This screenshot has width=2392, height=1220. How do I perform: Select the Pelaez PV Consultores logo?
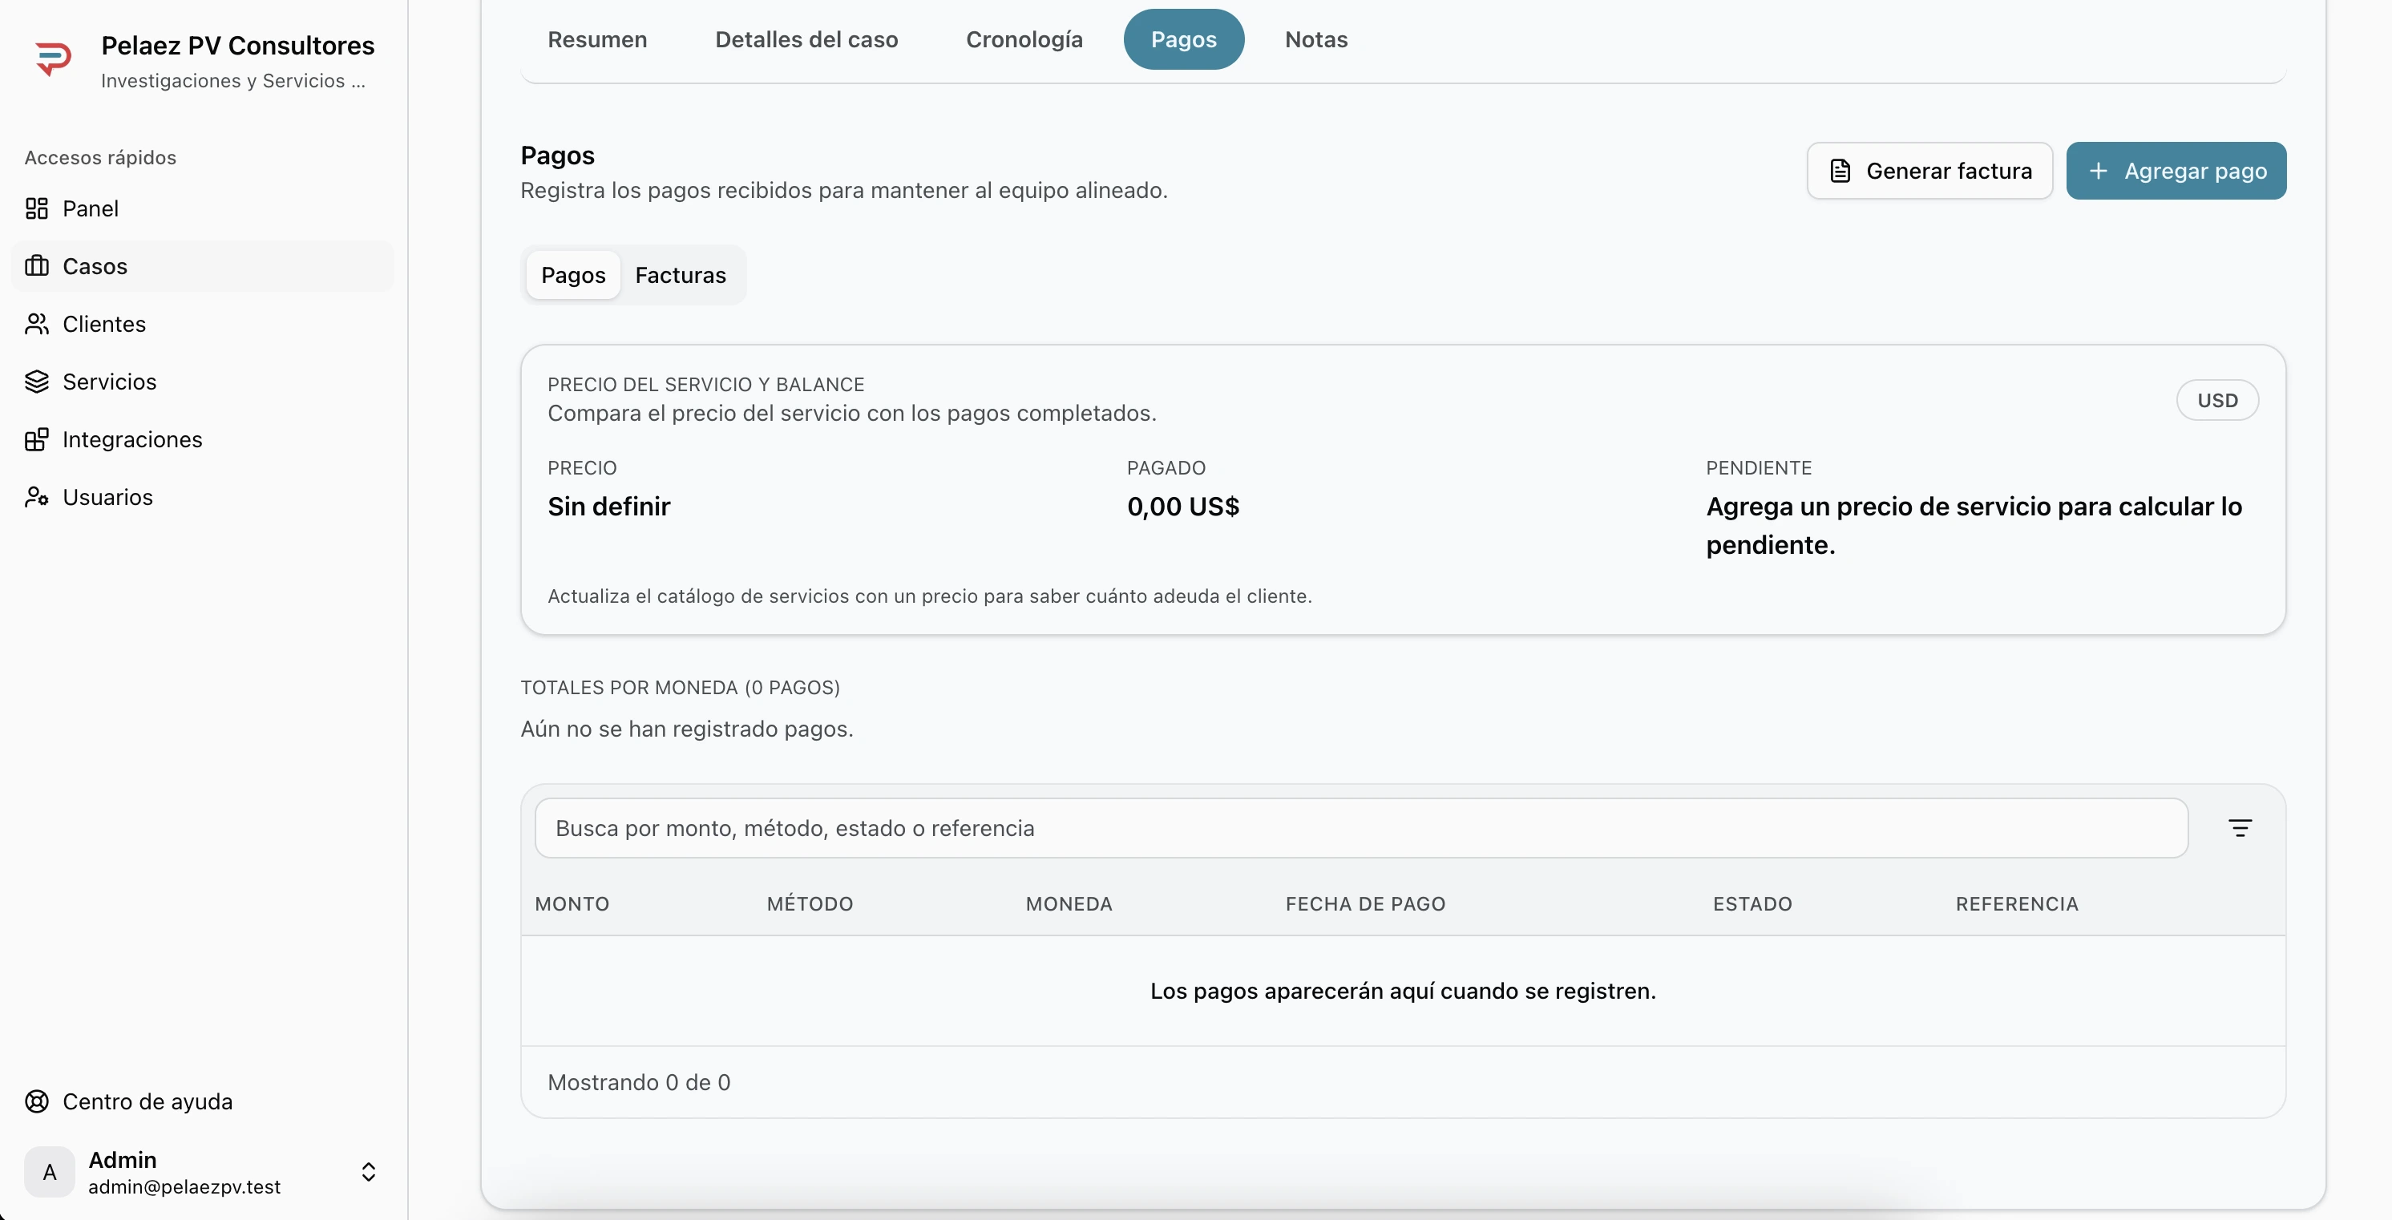click(x=53, y=58)
